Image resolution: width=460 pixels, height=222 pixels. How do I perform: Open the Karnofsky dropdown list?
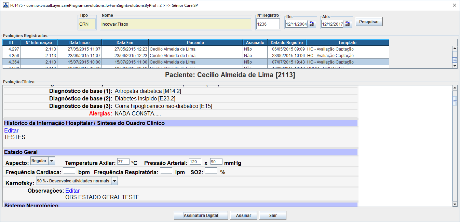[114, 181]
